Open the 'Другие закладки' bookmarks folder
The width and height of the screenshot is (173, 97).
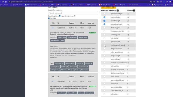coord(157,5)
